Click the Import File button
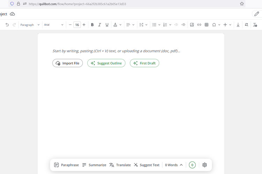This screenshot has width=262, height=174. pos(68,63)
